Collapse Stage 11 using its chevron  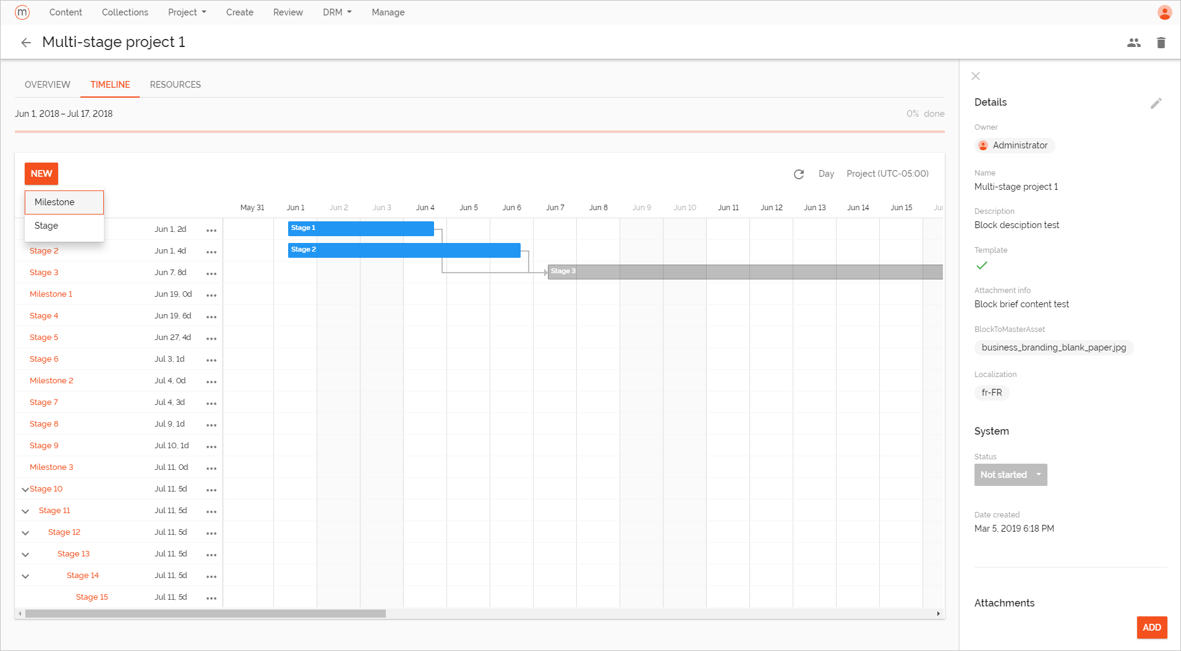pyautogui.click(x=25, y=511)
